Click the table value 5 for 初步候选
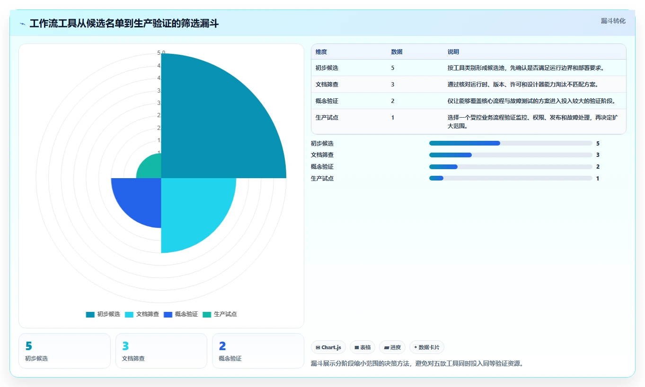Screen dimensions: 645x387 [393, 68]
